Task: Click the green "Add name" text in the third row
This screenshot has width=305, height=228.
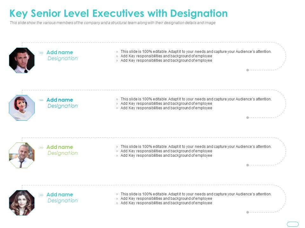Action: coord(60,147)
